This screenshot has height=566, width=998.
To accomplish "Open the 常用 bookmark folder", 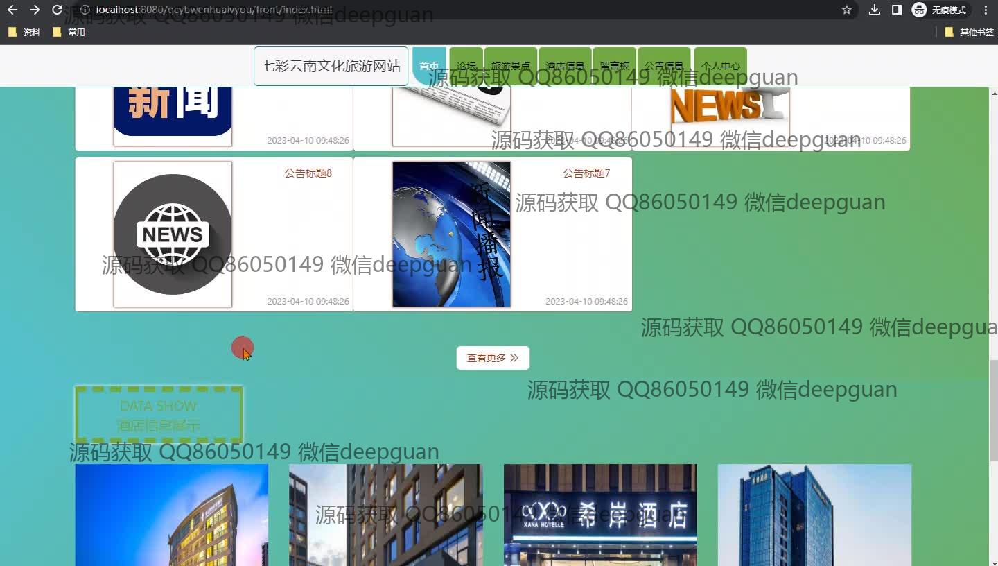I will (x=69, y=32).
